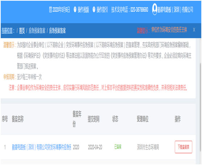Select last 应急预案备案 breadcrumb item
Image resolution: width=202 pixels, height=165 pixels.
[x=58, y=31]
